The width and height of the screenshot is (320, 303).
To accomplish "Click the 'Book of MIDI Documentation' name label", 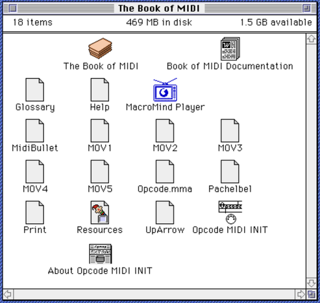I will click(x=230, y=66).
